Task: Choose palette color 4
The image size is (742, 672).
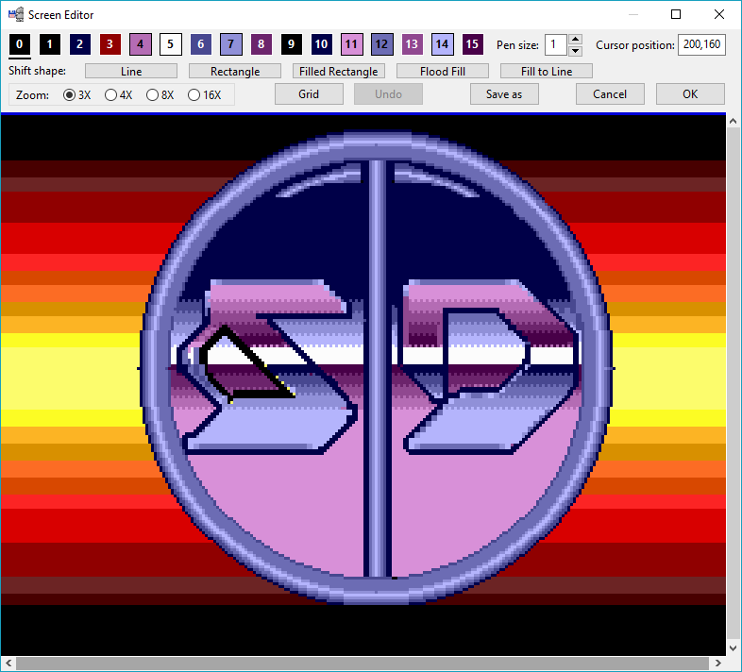Action: (x=140, y=44)
